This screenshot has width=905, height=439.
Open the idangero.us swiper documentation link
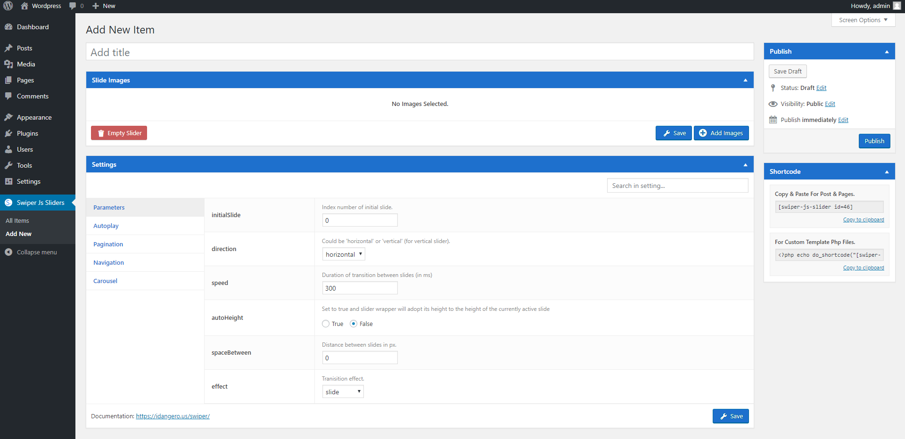tap(173, 416)
